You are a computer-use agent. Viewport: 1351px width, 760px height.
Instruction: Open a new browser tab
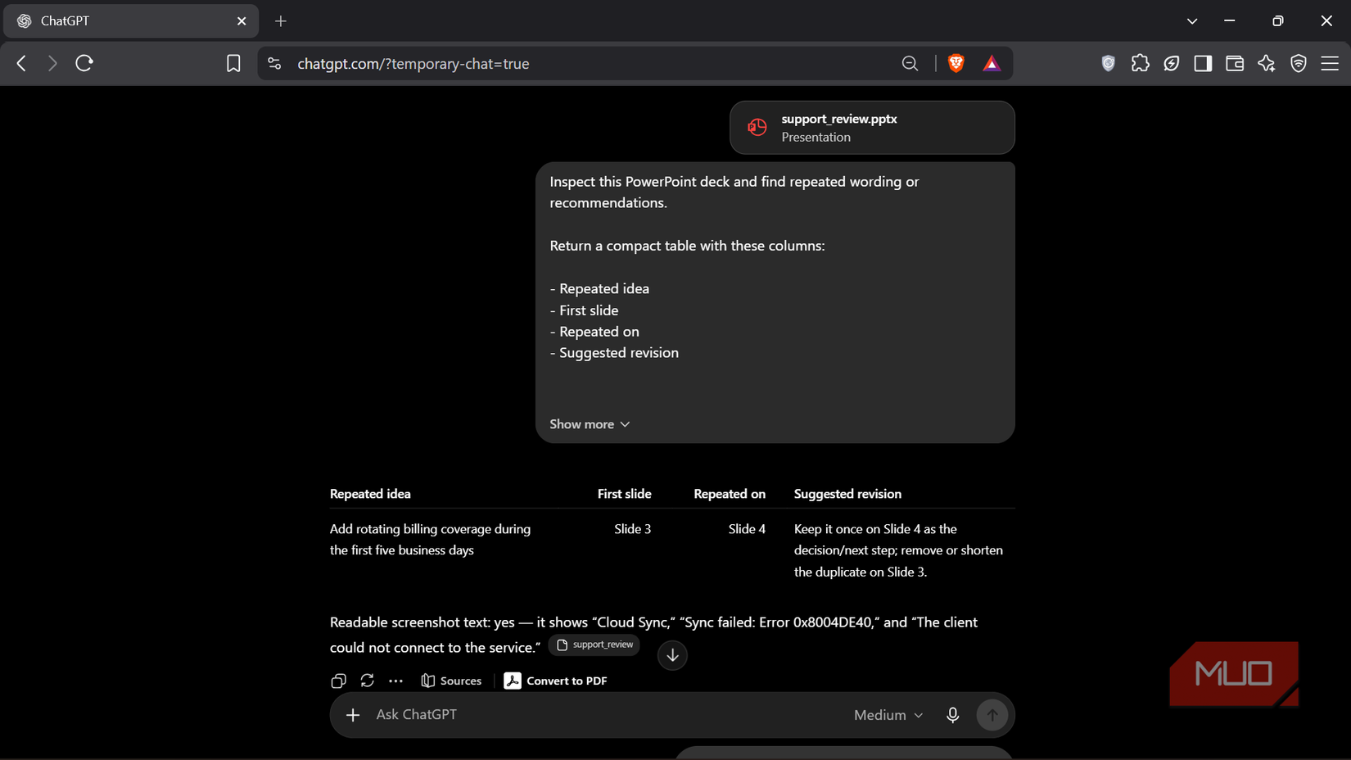click(281, 21)
